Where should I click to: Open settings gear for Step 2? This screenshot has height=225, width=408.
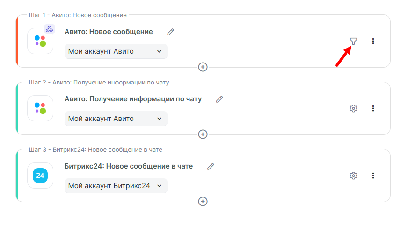tap(353, 108)
